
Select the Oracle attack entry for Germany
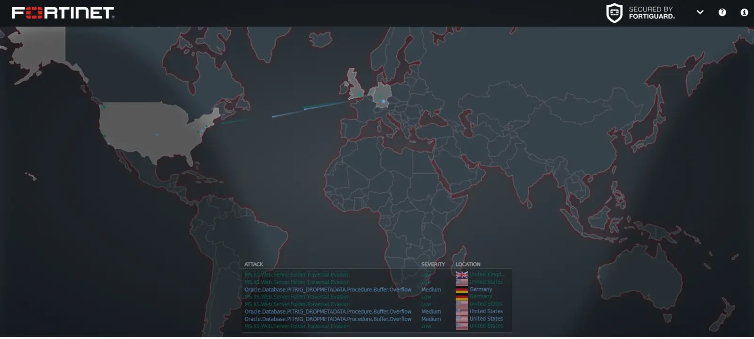328,290
